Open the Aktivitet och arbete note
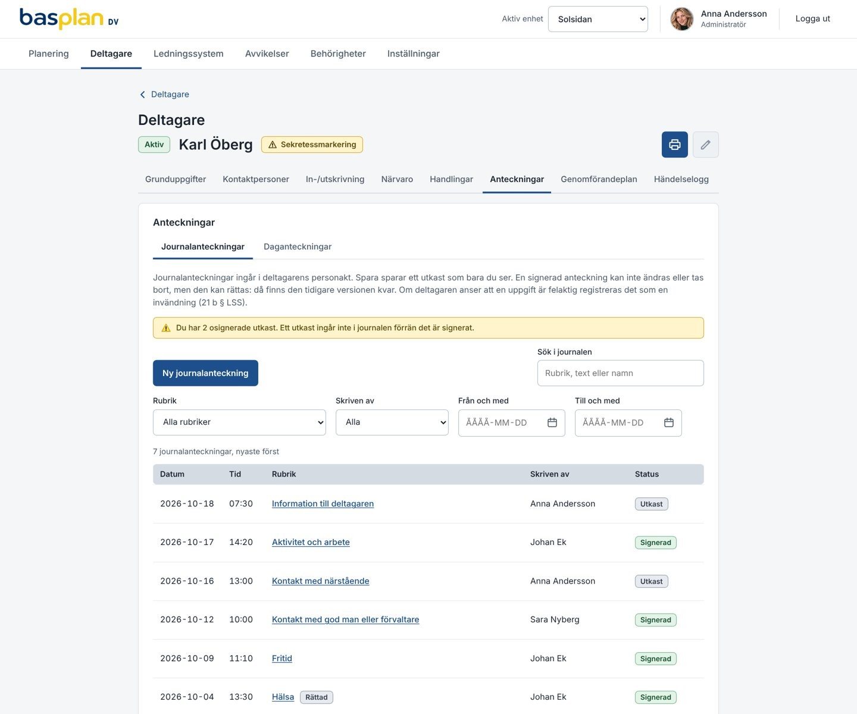This screenshot has width=857, height=714. (311, 542)
